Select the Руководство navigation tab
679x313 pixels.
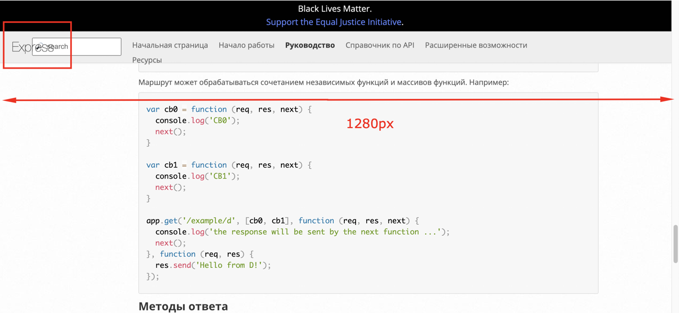pos(310,45)
